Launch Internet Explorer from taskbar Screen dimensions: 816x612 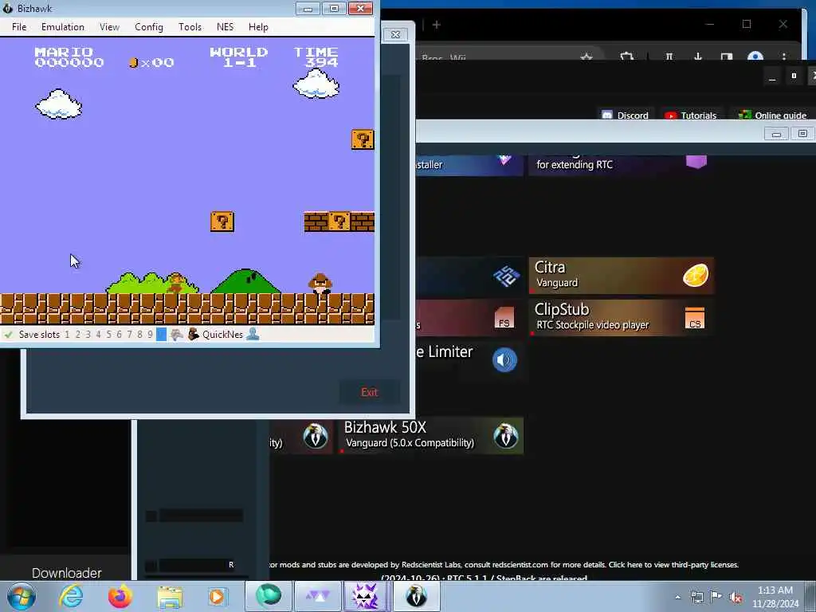tap(71, 596)
